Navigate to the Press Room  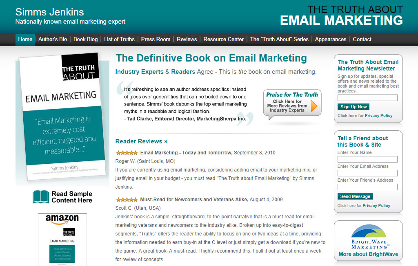click(156, 40)
